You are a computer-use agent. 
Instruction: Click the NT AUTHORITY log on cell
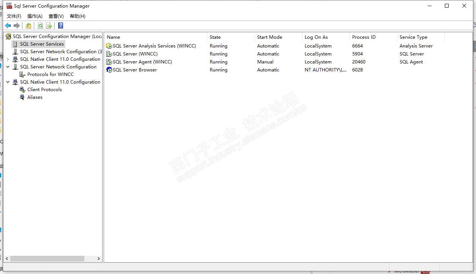point(326,70)
